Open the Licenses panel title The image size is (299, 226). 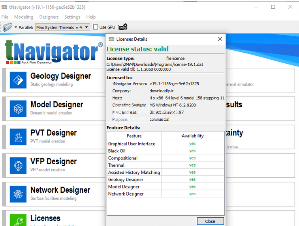pos(45,218)
